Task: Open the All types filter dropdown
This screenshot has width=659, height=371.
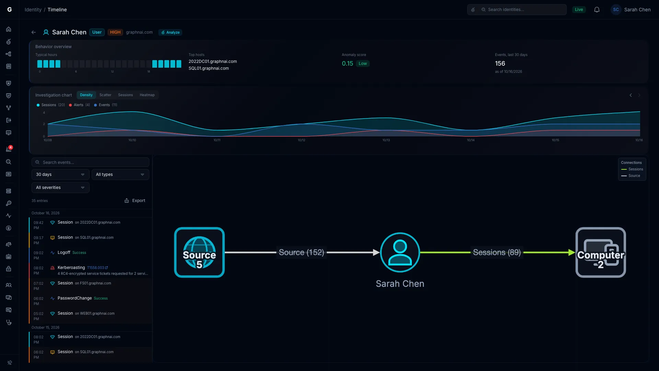Action: click(120, 175)
